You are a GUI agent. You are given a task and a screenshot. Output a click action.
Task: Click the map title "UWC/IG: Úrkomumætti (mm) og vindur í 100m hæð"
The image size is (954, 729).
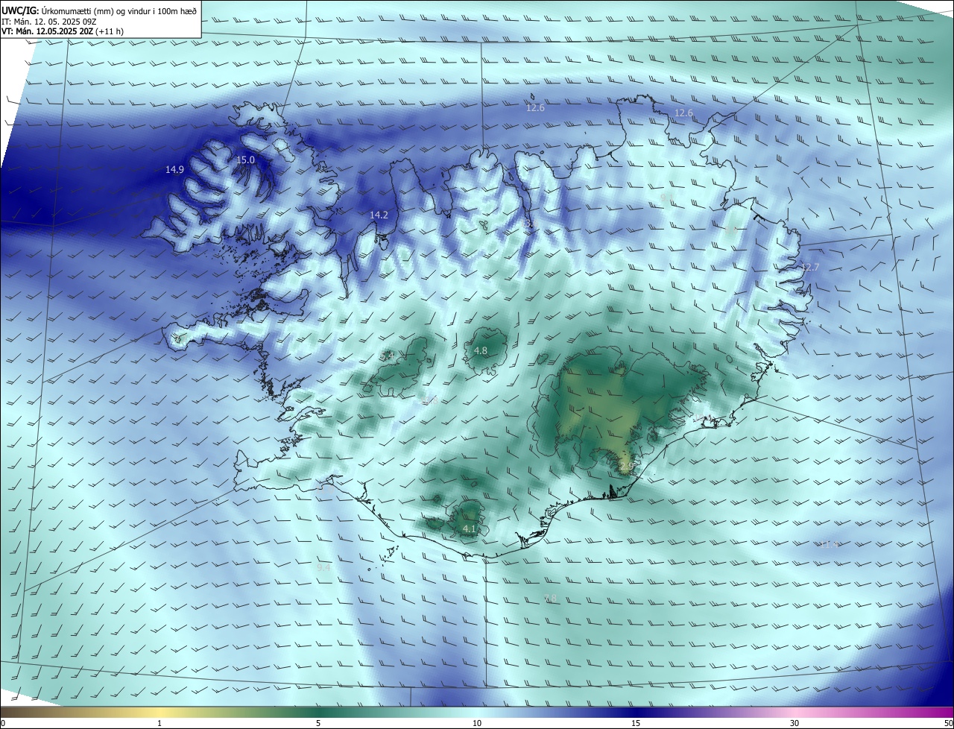100,10
